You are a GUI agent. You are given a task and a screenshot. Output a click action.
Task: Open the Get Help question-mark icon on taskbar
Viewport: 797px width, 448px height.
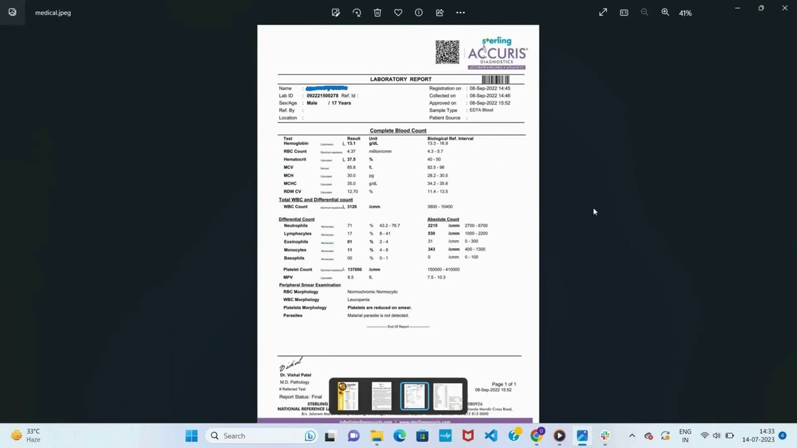click(514, 436)
